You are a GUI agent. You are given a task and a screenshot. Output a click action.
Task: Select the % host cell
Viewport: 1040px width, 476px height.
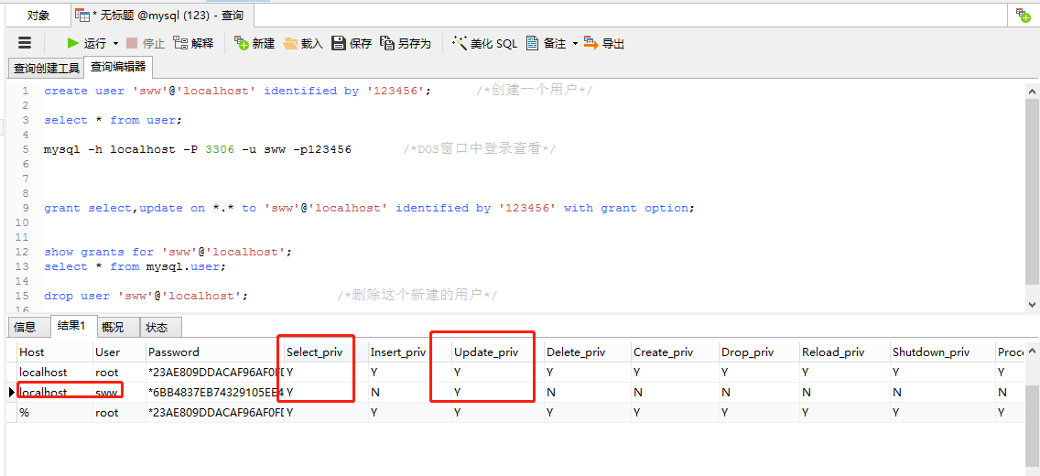[x=55, y=412]
